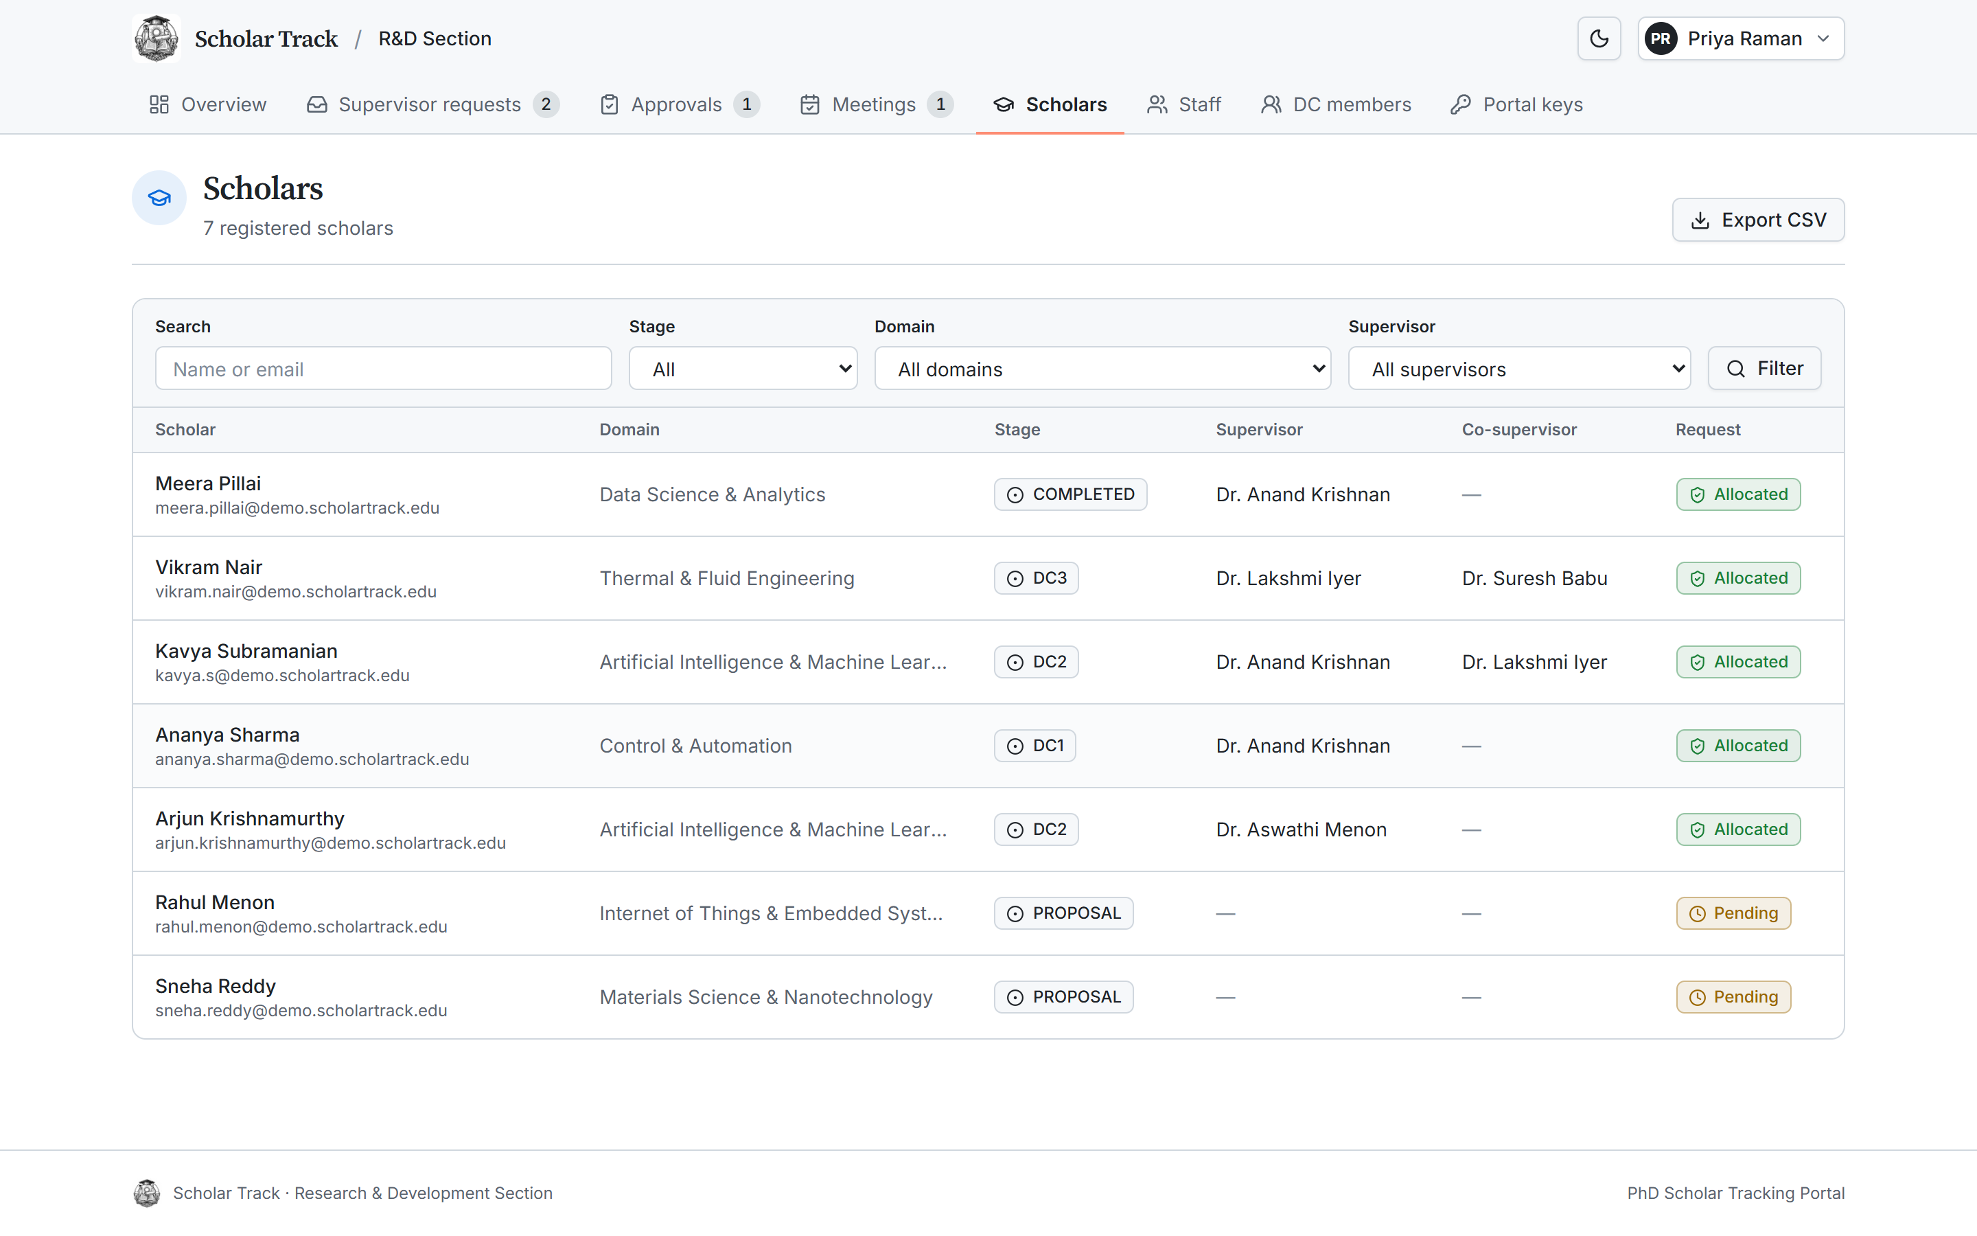
Task: Click Meera Pillai's Allocated status badge
Action: (1738, 494)
